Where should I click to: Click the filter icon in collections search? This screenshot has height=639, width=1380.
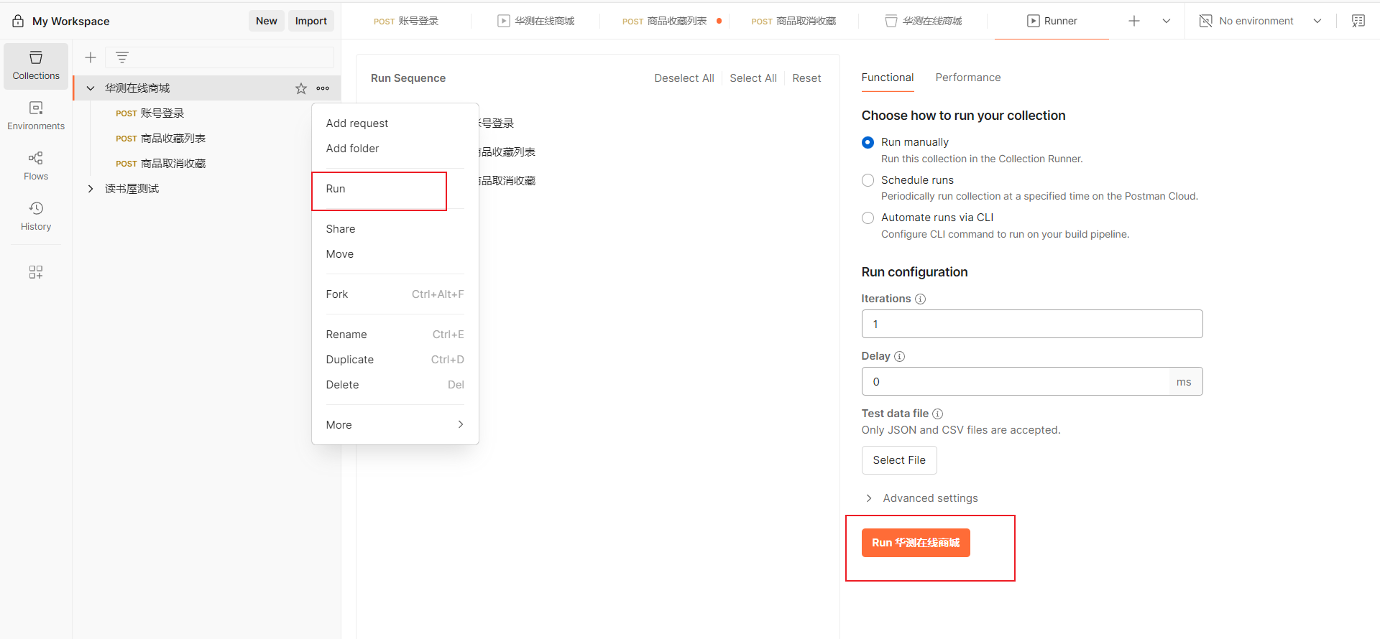pos(122,57)
